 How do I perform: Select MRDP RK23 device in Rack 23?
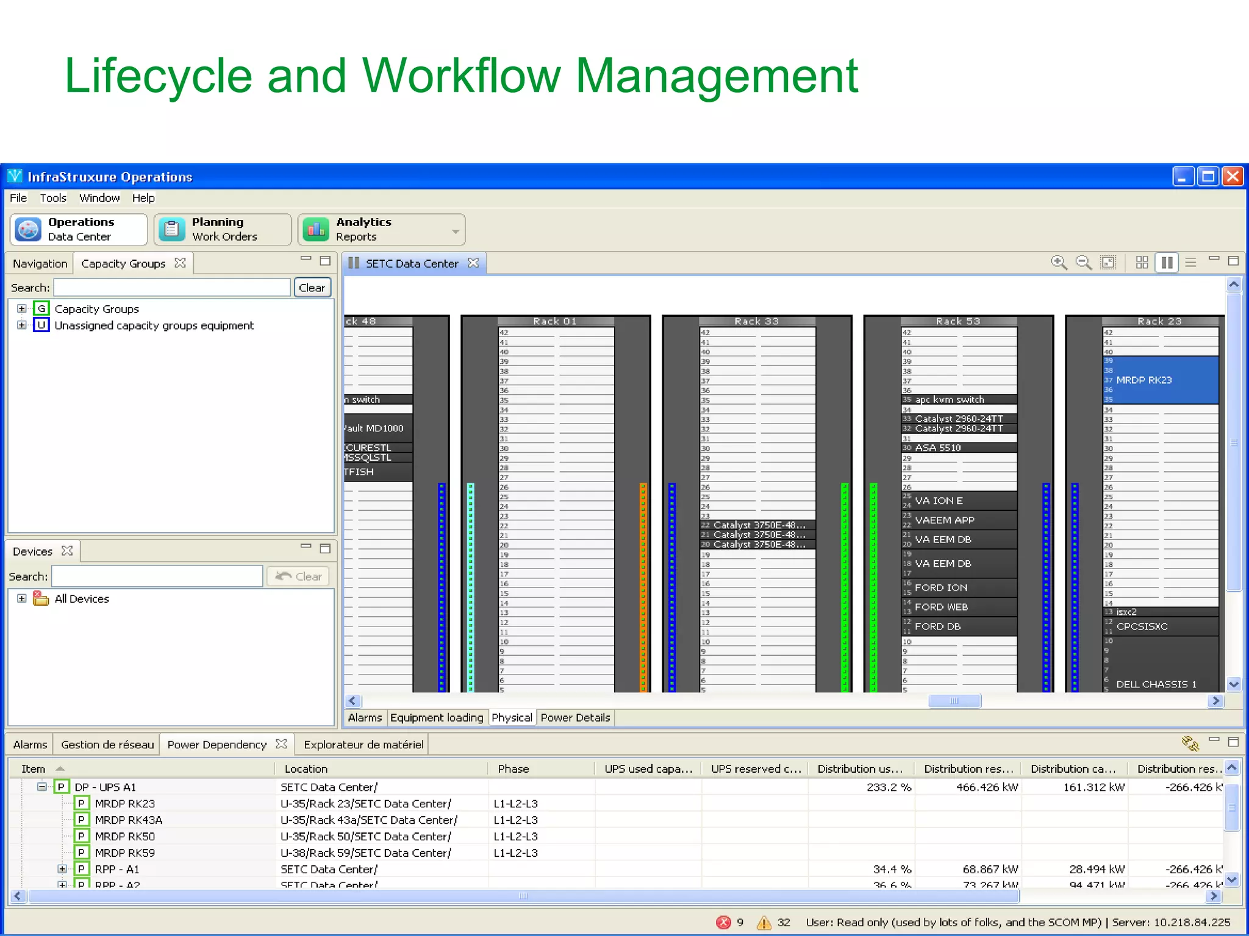[x=1160, y=380]
